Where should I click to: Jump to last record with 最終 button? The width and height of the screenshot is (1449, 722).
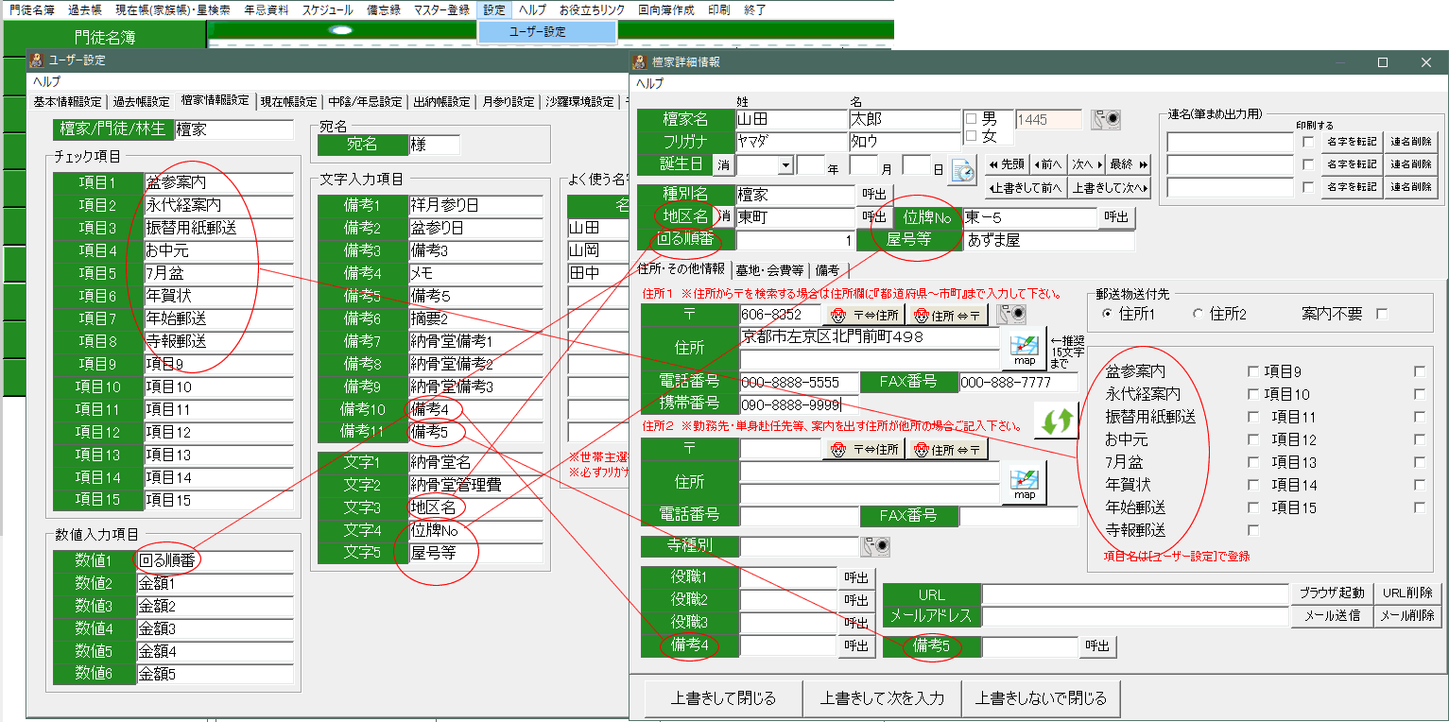pyautogui.click(x=1129, y=163)
